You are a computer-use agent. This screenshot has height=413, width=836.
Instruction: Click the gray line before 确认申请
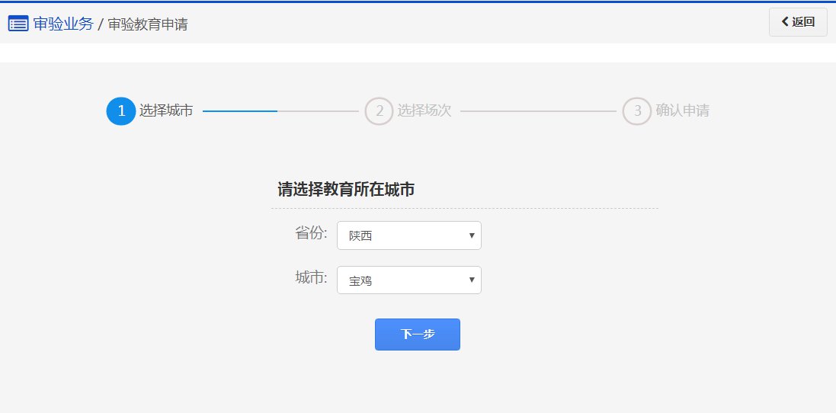point(539,110)
